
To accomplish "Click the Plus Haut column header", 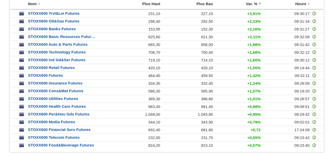I will [x=151, y=4].
